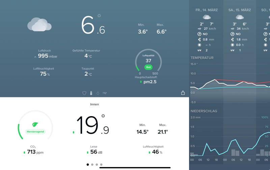Tap the cyan precipitation probability line

click(x=231, y=144)
